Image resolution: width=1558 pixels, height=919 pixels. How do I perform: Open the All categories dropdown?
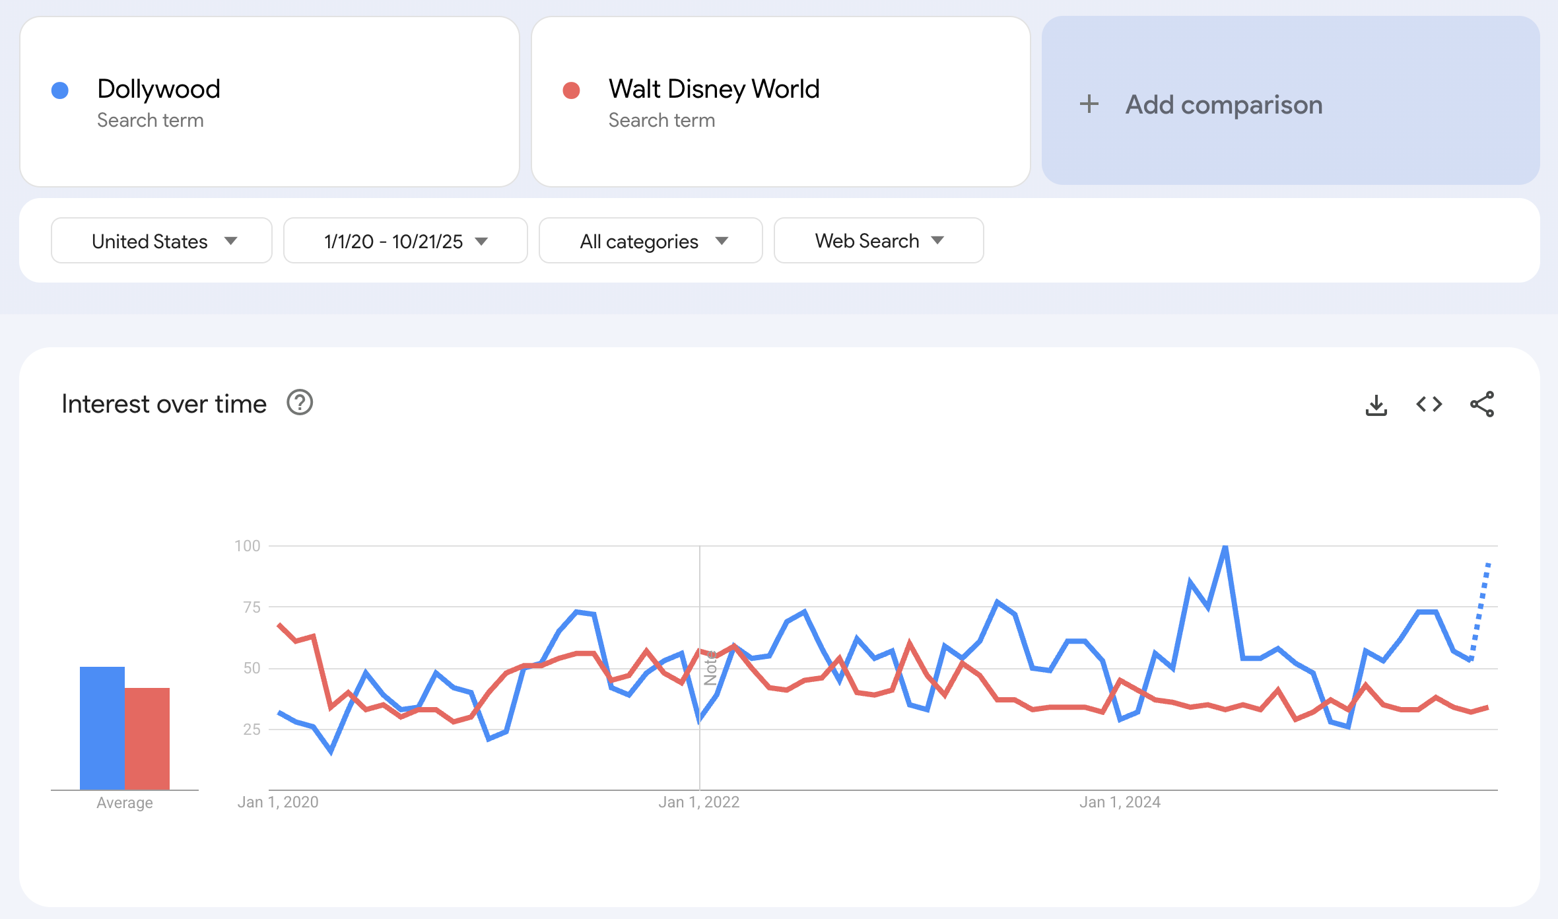point(650,241)
